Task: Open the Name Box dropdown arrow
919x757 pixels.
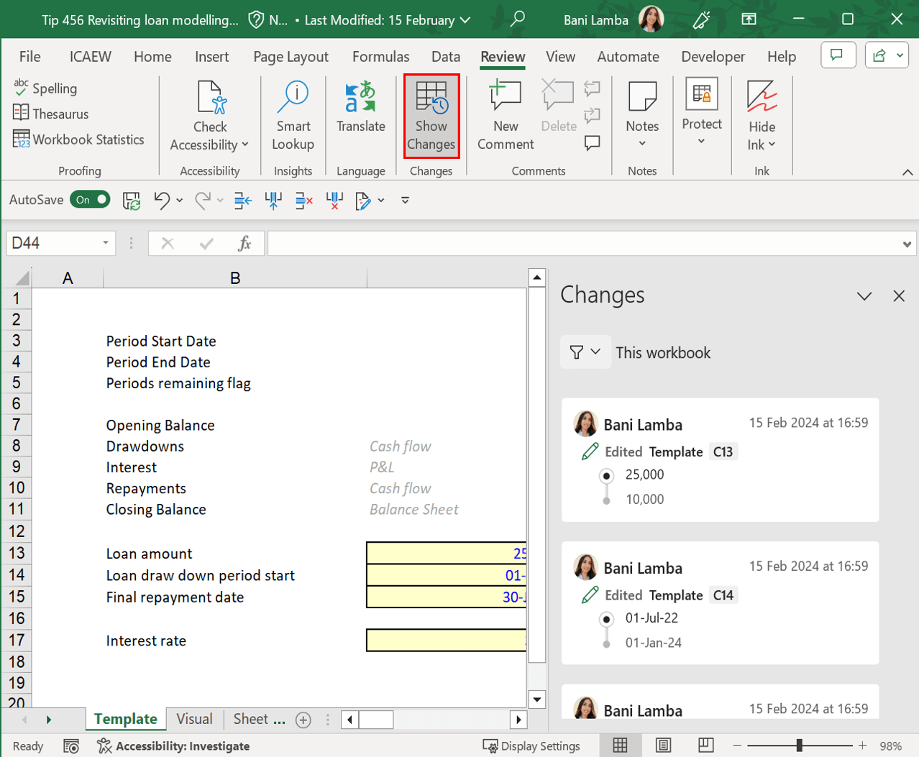Action: [106, 243]
